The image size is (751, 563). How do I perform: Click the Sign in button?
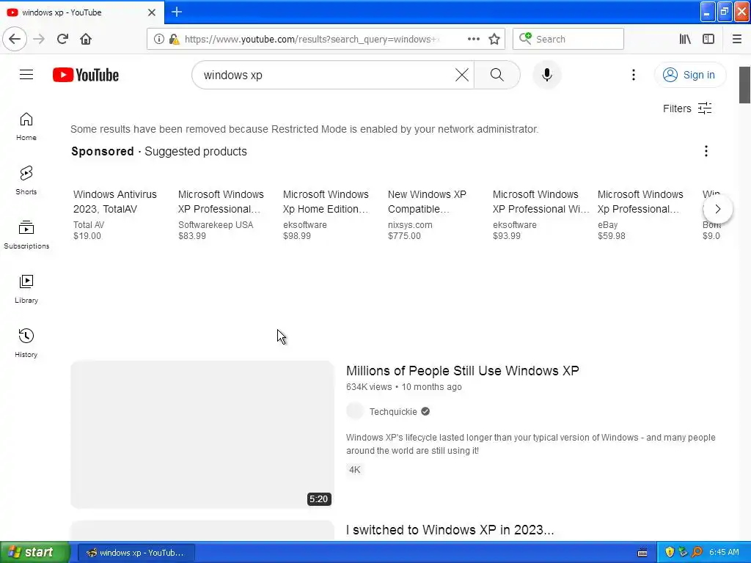(x=689, y=75)
